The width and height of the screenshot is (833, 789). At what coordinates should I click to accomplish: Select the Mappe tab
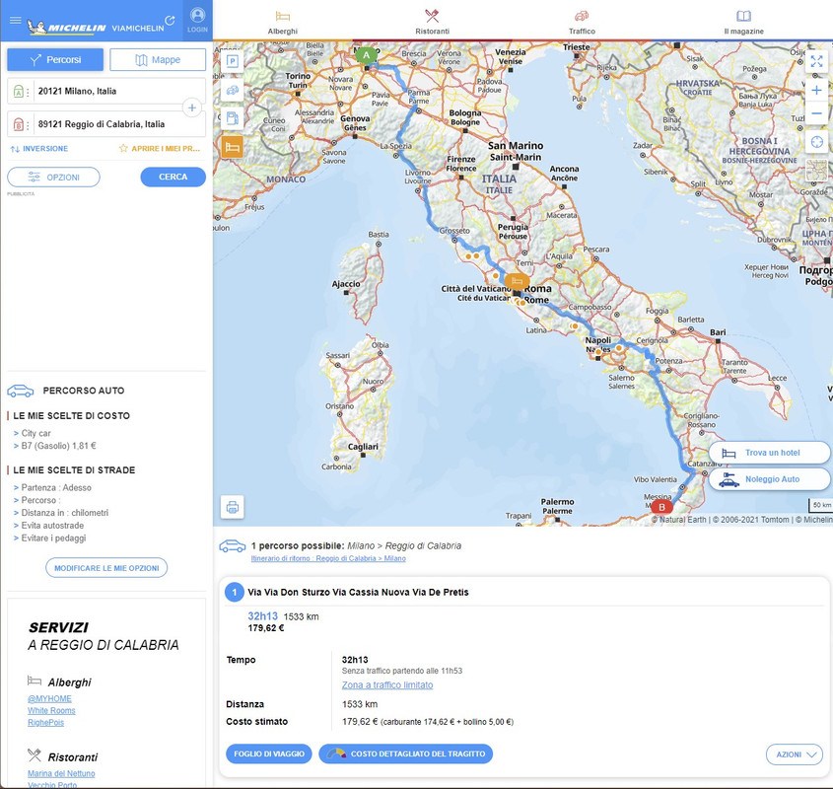click(158, 59)
